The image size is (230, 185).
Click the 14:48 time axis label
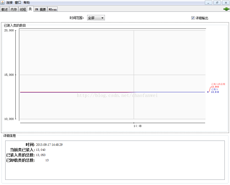tap(137, 126)
